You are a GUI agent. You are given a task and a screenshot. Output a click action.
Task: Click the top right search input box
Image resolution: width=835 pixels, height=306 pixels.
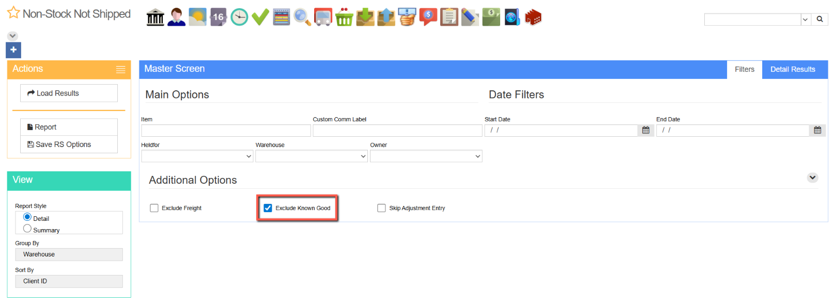[x=752, y=19]
